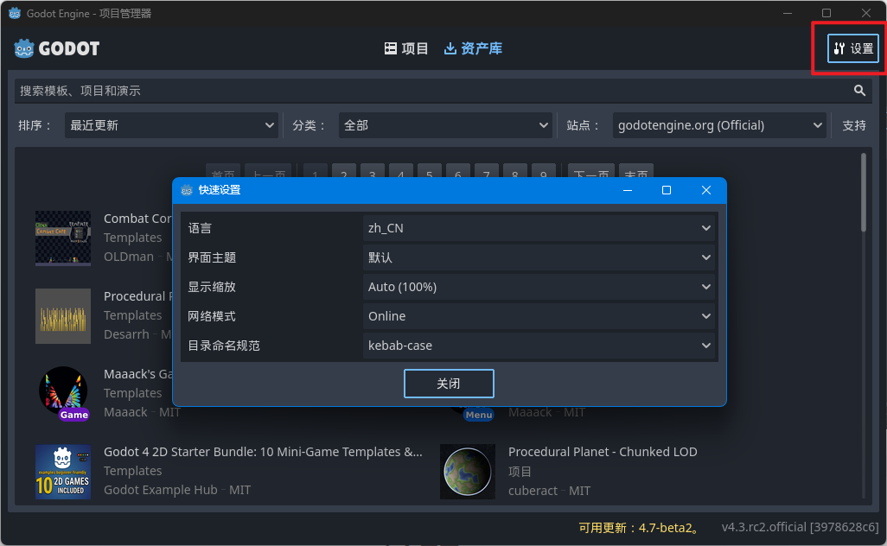Click the Godot logo in the header
Screen dimensions: 887x546
56,48
